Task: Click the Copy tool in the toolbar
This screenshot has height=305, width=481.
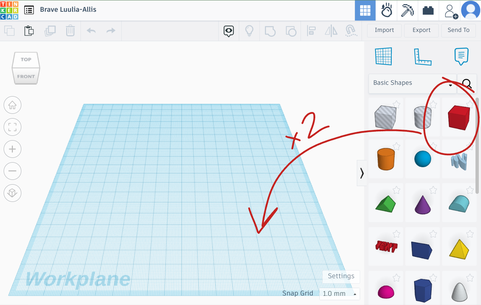Action: pyautogui.click(x=9, y=30)
